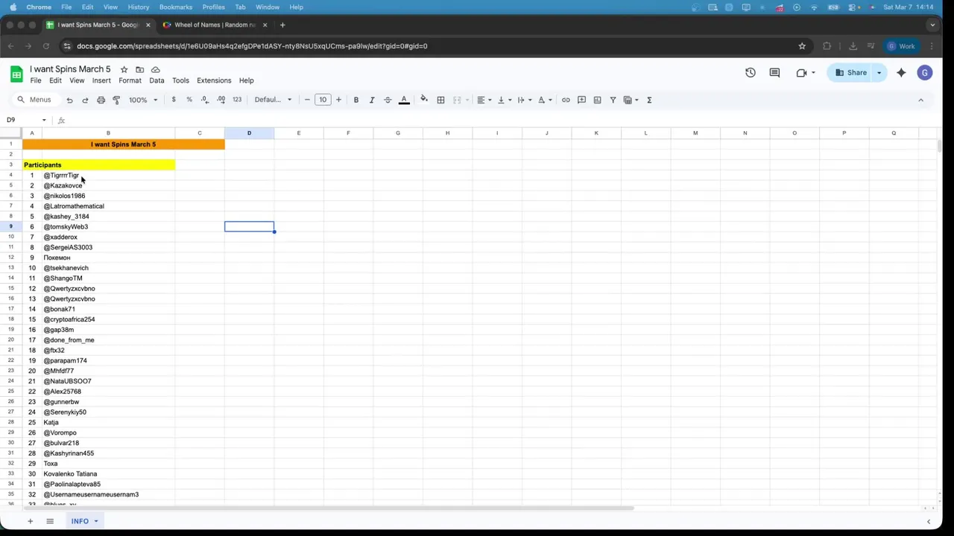
Task: Open the Insert menu
Action: point(101,80)
